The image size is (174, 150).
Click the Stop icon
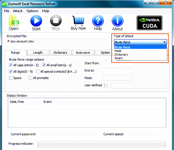[56, 20]
